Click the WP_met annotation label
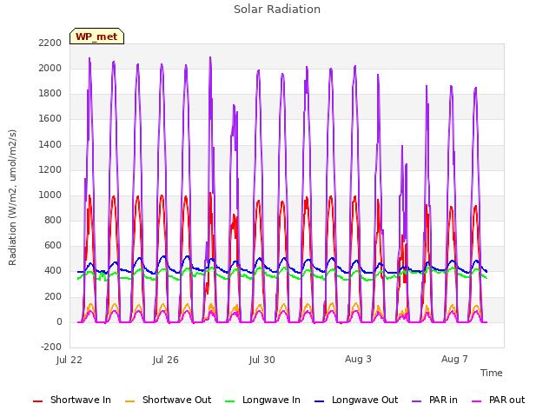 tap(96, 36)
